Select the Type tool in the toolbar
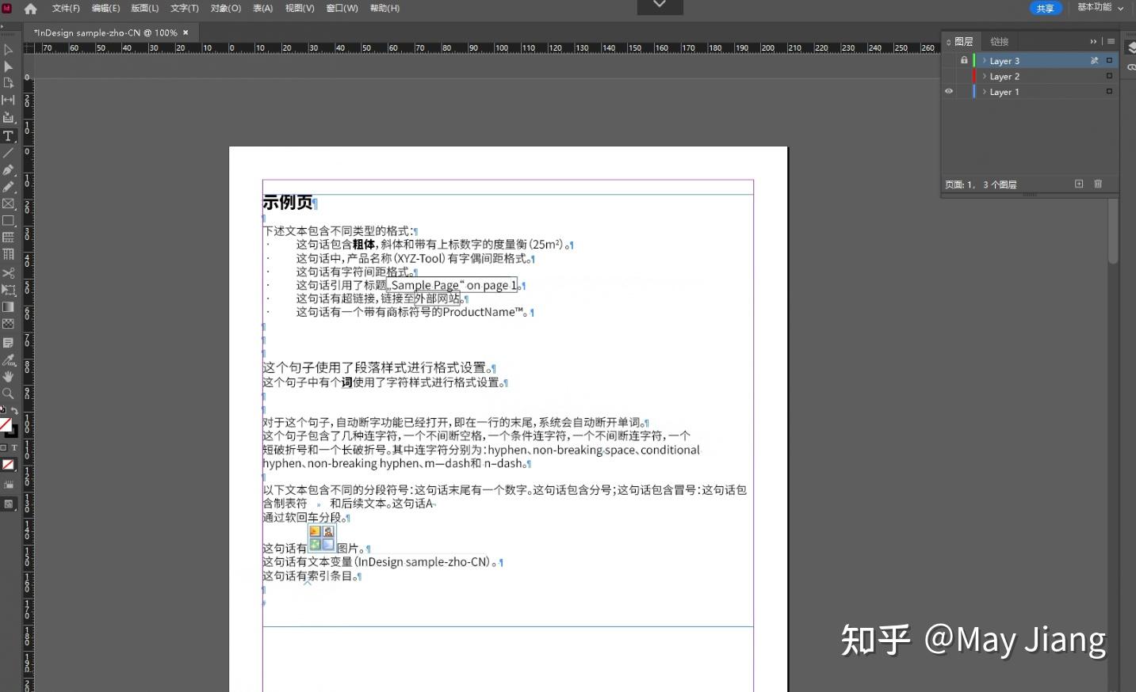The width and height of the screenshot is (1136, 692). pos(9,135)
